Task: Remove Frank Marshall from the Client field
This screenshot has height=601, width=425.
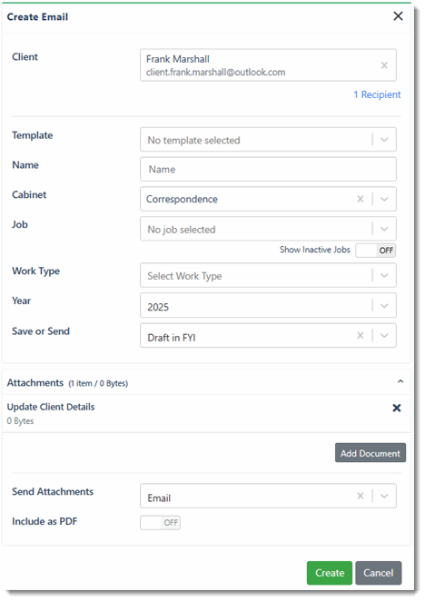Action: tap(384, 65)
